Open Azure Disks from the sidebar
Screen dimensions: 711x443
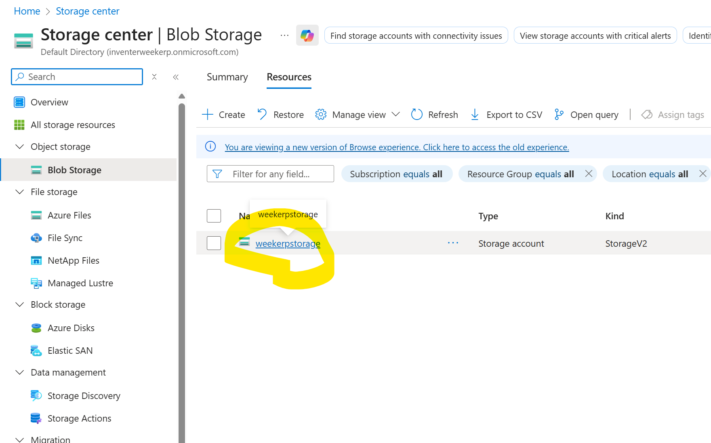click(71, 328)
